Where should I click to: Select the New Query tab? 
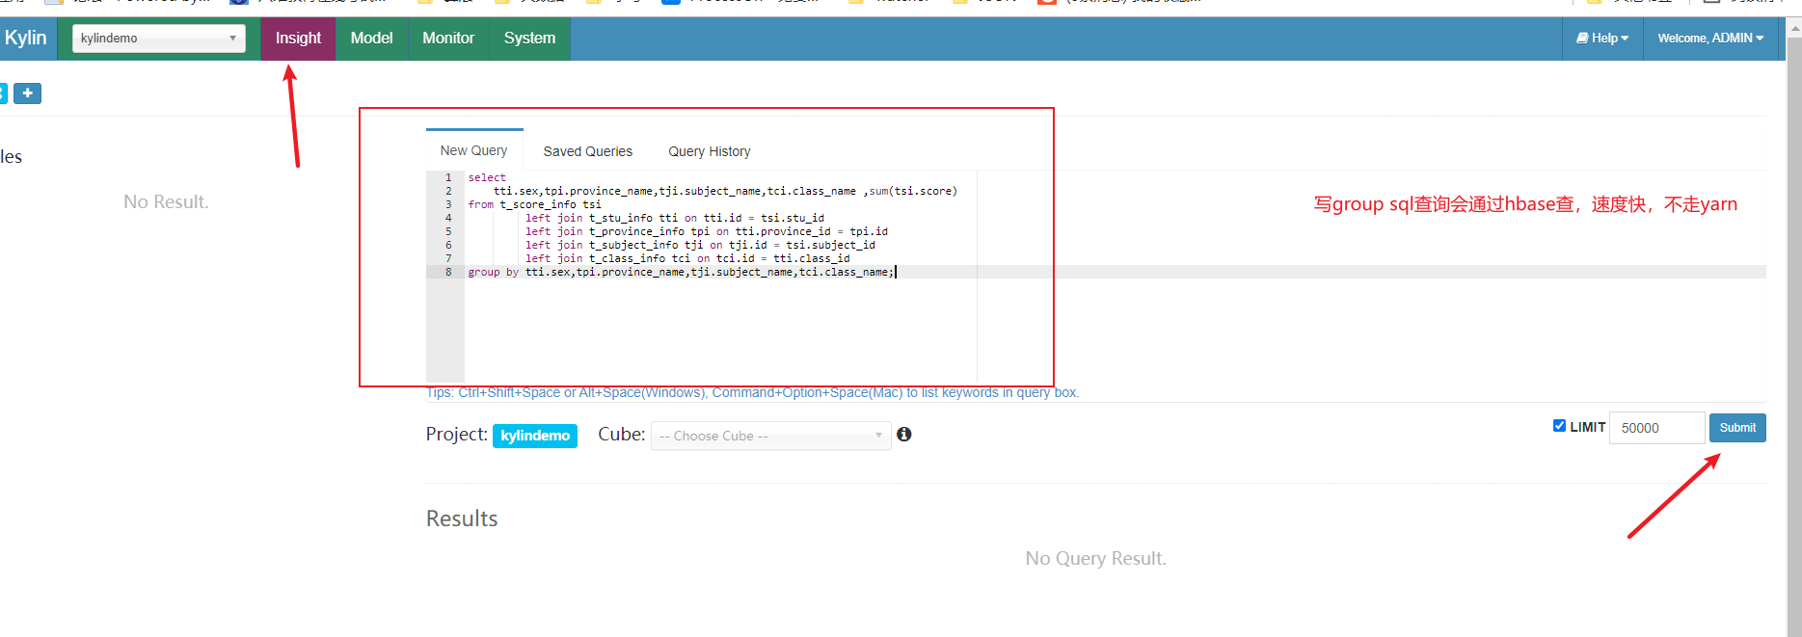[x=473, y=150]
